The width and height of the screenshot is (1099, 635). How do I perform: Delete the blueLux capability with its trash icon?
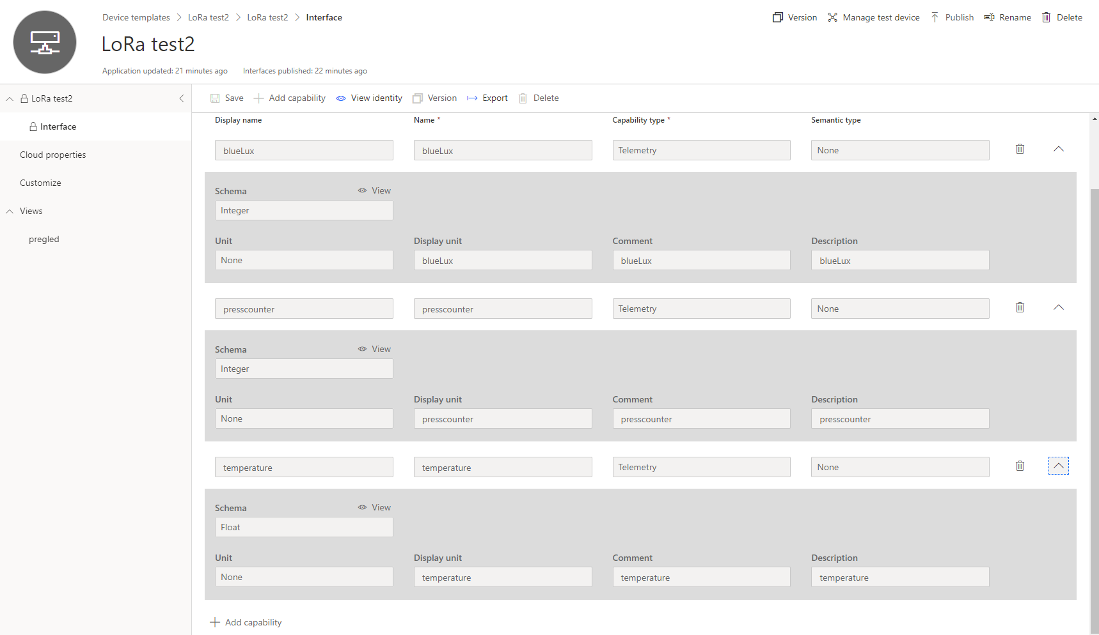1020,149
